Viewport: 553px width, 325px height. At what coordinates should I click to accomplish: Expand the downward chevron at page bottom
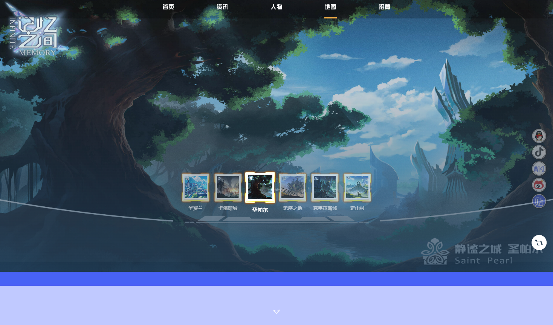(276, 311)
